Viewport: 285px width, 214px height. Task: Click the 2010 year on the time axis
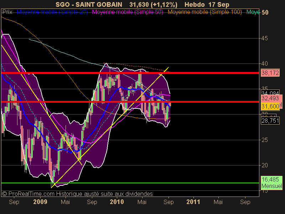click(x=117, y=202)
